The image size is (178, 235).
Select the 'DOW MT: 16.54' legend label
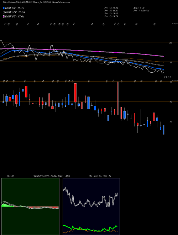(x=15, y=12)
